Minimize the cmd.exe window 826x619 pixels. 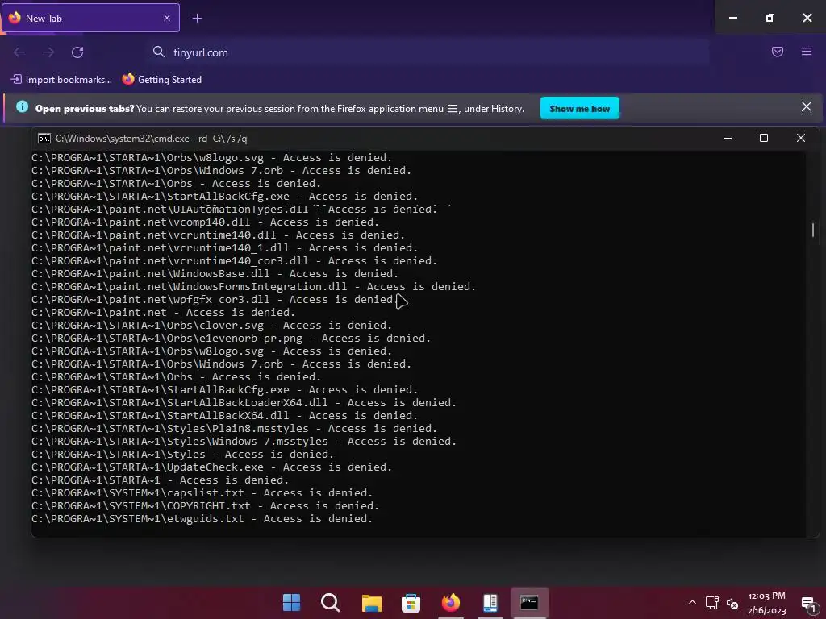[728, 138]
